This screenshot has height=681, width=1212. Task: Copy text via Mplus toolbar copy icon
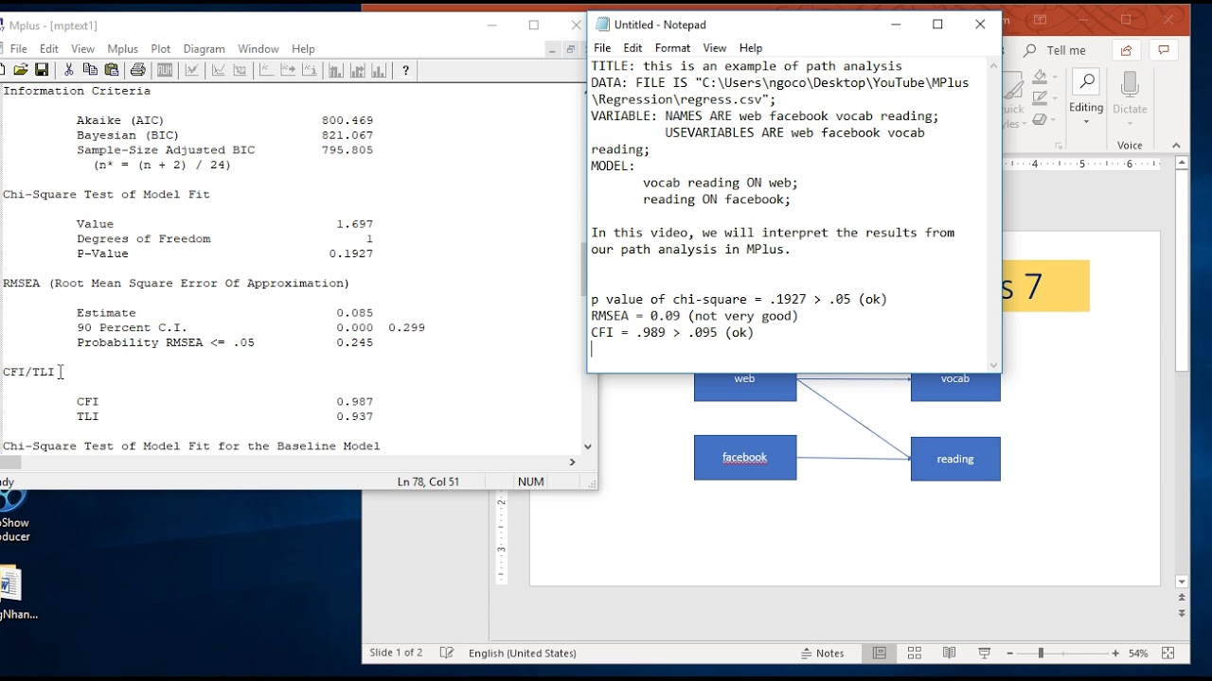(x=90, y=70)
